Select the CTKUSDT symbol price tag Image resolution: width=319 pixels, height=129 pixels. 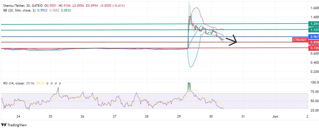pyautogui.click(x=300, y=40)
